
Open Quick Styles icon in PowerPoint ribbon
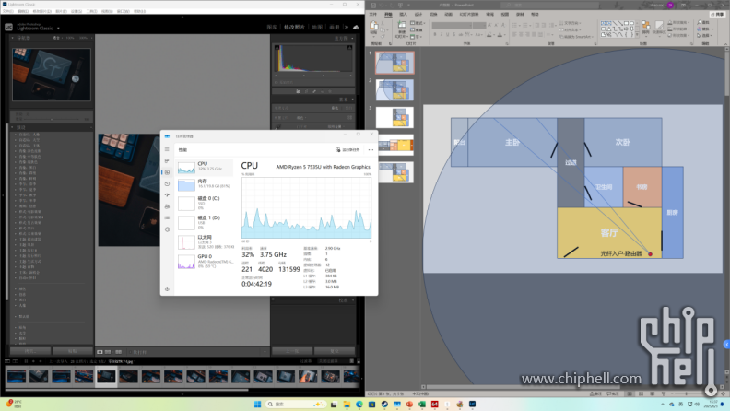(x=659, y=26)
